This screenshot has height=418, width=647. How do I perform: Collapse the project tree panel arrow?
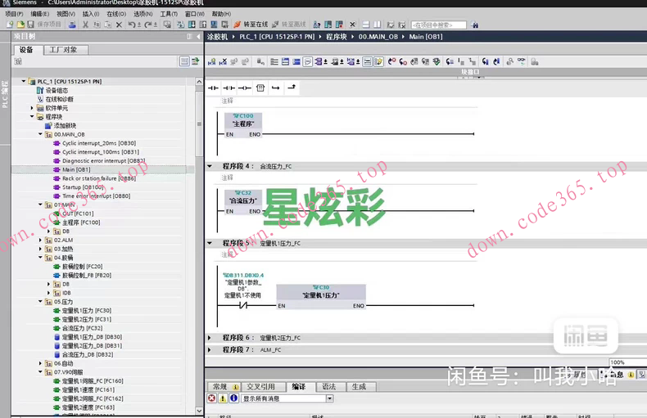click(198, 37)
